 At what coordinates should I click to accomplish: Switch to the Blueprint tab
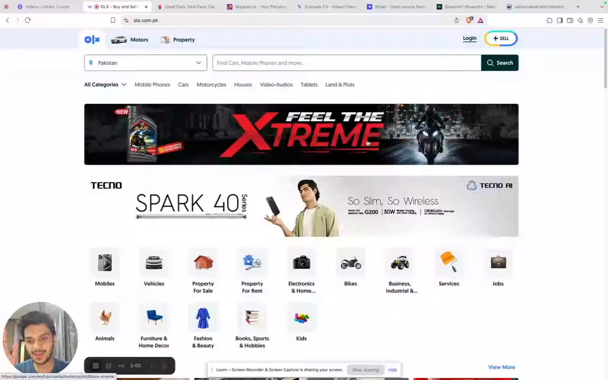point(466,6)
